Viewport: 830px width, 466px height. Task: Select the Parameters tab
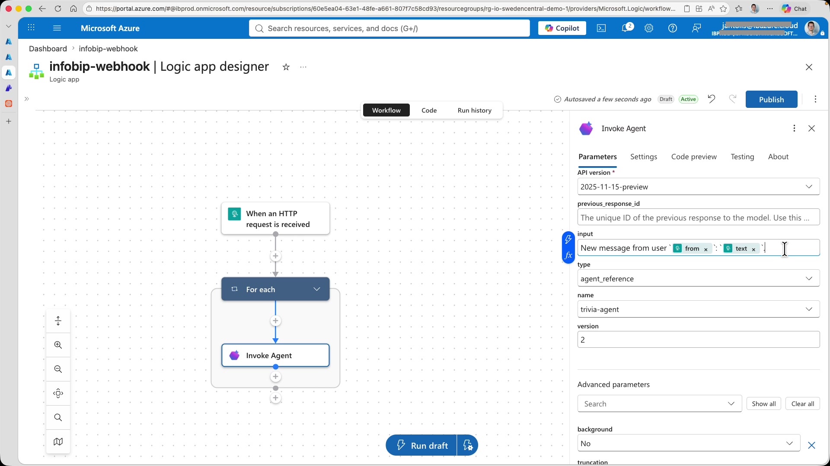[597, 157]
